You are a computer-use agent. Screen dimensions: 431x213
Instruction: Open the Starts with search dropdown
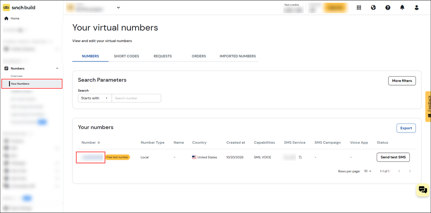(94, 98)
